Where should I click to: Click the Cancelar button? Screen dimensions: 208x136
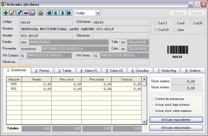tap(196, 13)
